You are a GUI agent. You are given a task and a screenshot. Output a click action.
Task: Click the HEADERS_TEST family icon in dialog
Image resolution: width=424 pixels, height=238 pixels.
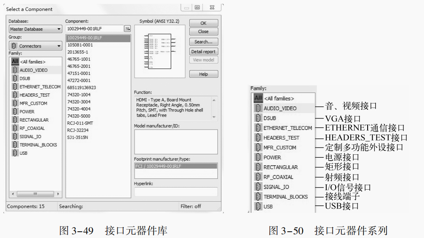[15, 95]
